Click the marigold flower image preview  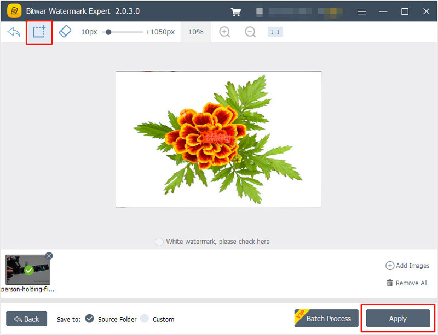coord(218,139)
